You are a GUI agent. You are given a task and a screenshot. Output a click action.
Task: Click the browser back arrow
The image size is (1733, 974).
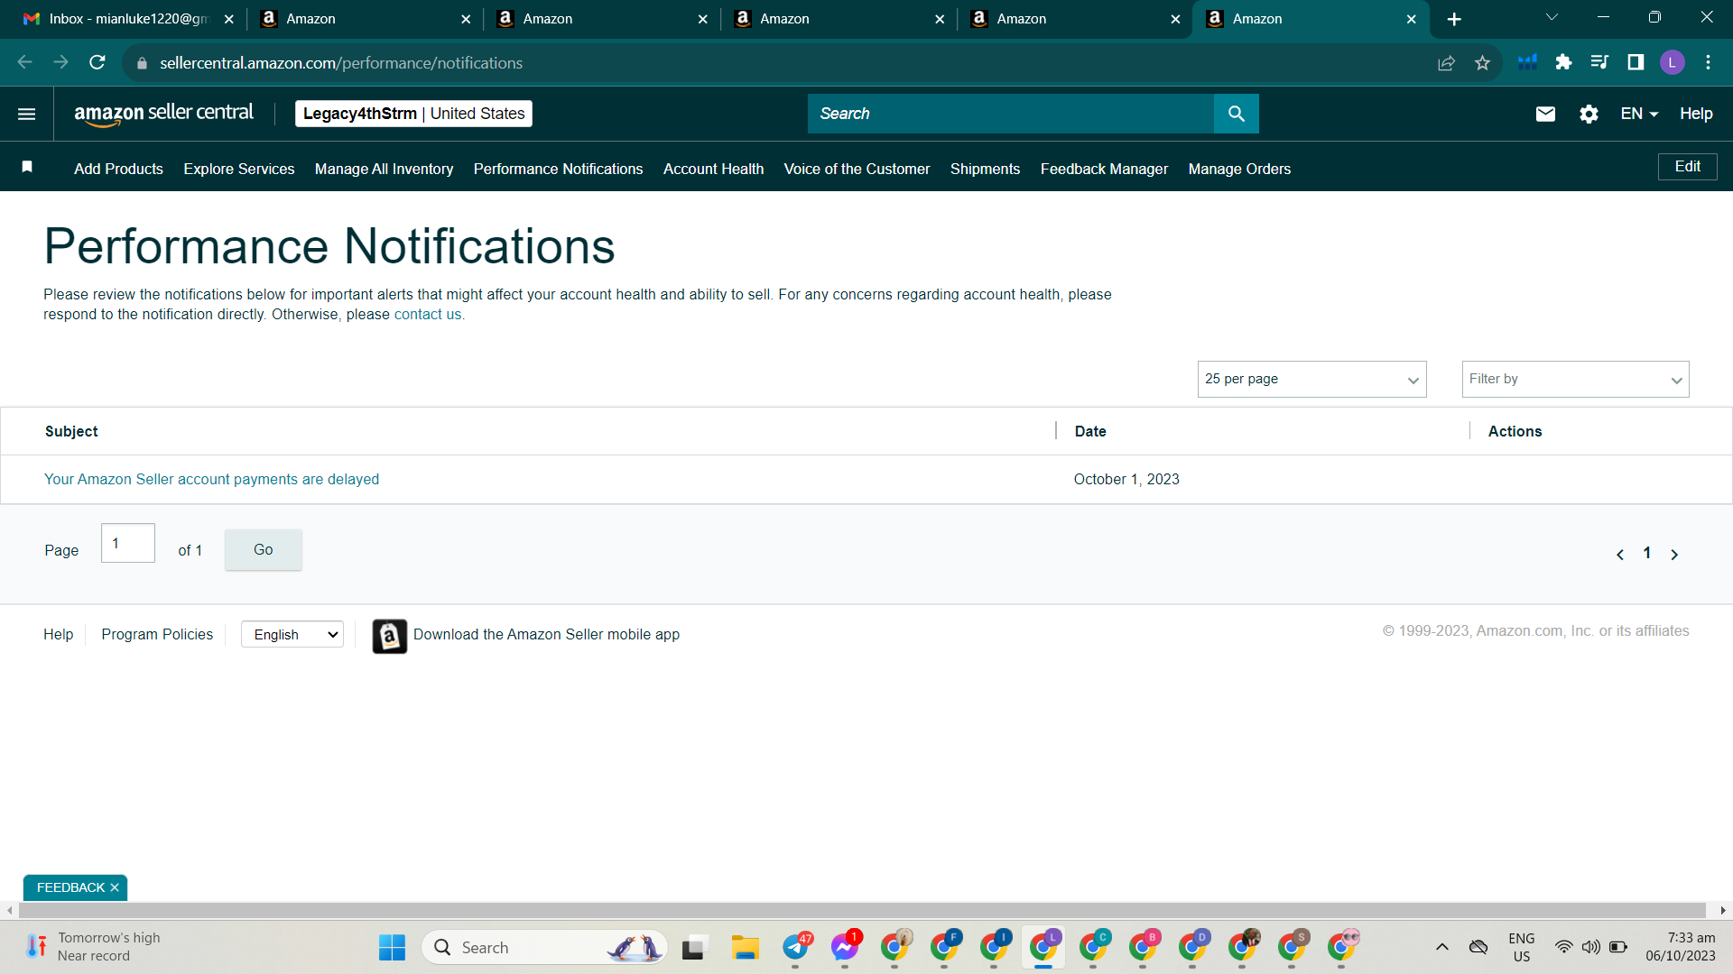(x=25, y=62)
